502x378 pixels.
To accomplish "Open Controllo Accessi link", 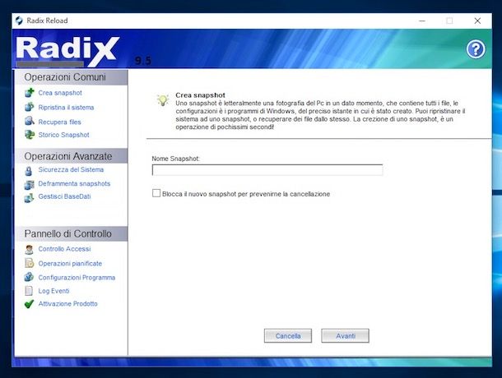I will [x=65, y=249].
